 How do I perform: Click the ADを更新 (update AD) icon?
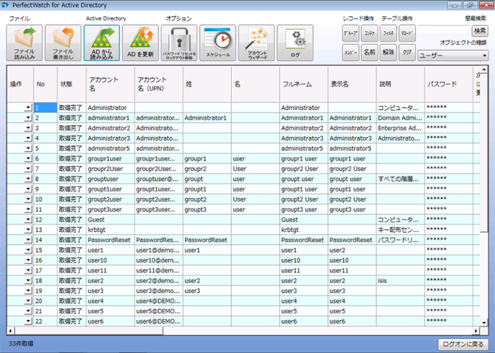point(141,43)
